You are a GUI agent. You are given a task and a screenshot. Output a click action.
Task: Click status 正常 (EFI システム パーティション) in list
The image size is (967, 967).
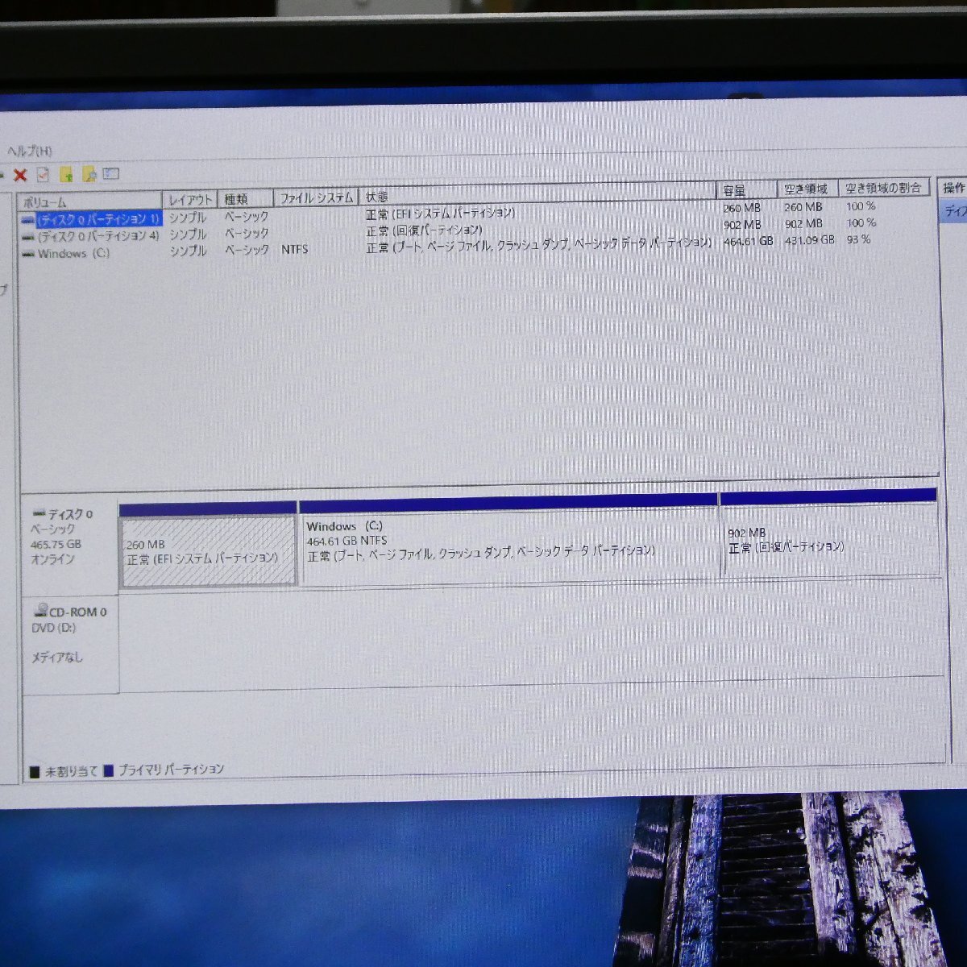tap(441, 214)
